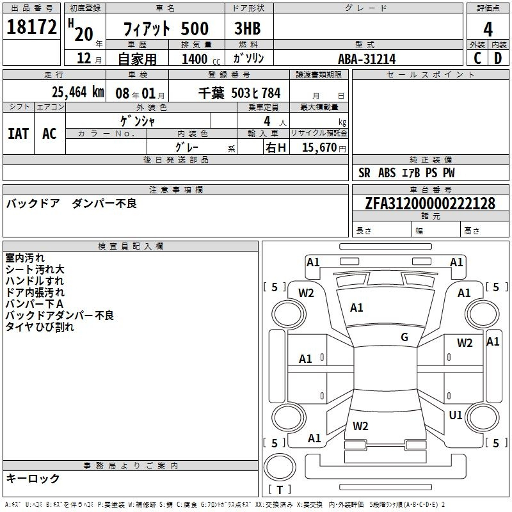This screenshot has height=512, width=512.
Task: Click the recycle deposit "15,670円"
Action: (x=324, y=148)
